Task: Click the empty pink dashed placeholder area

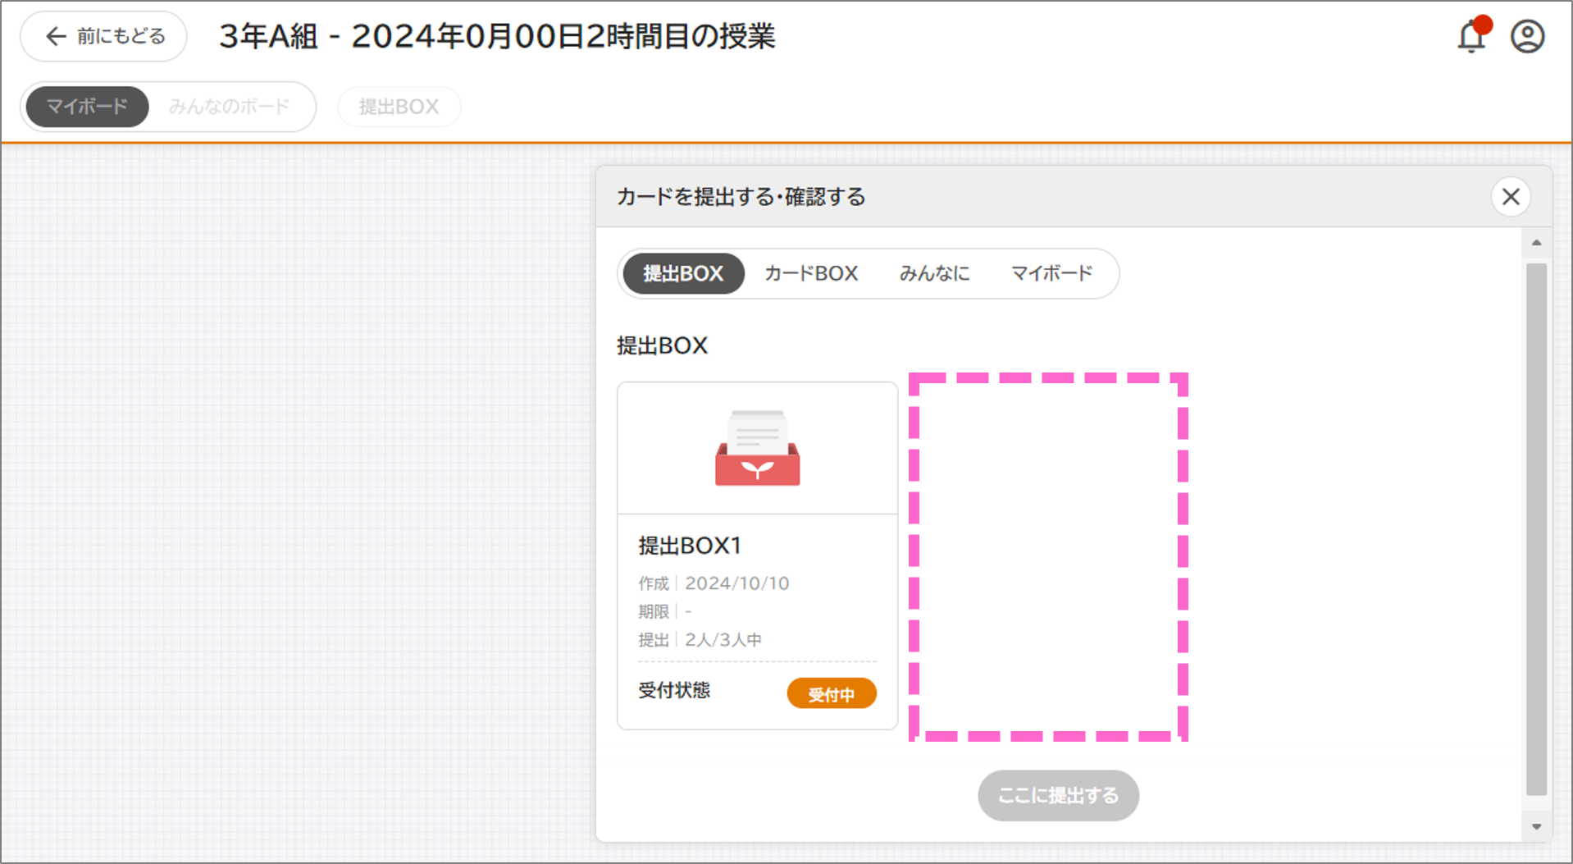Action: point(1048,557)
